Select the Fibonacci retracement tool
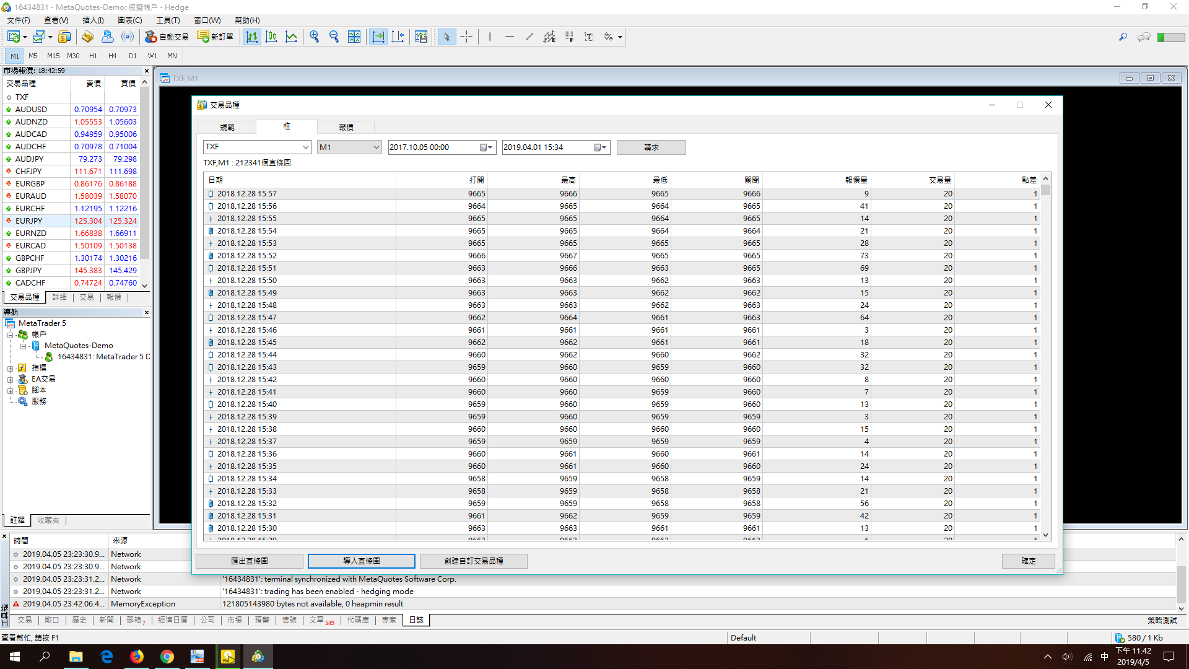The image size is (1189, 669). point(568,37)
